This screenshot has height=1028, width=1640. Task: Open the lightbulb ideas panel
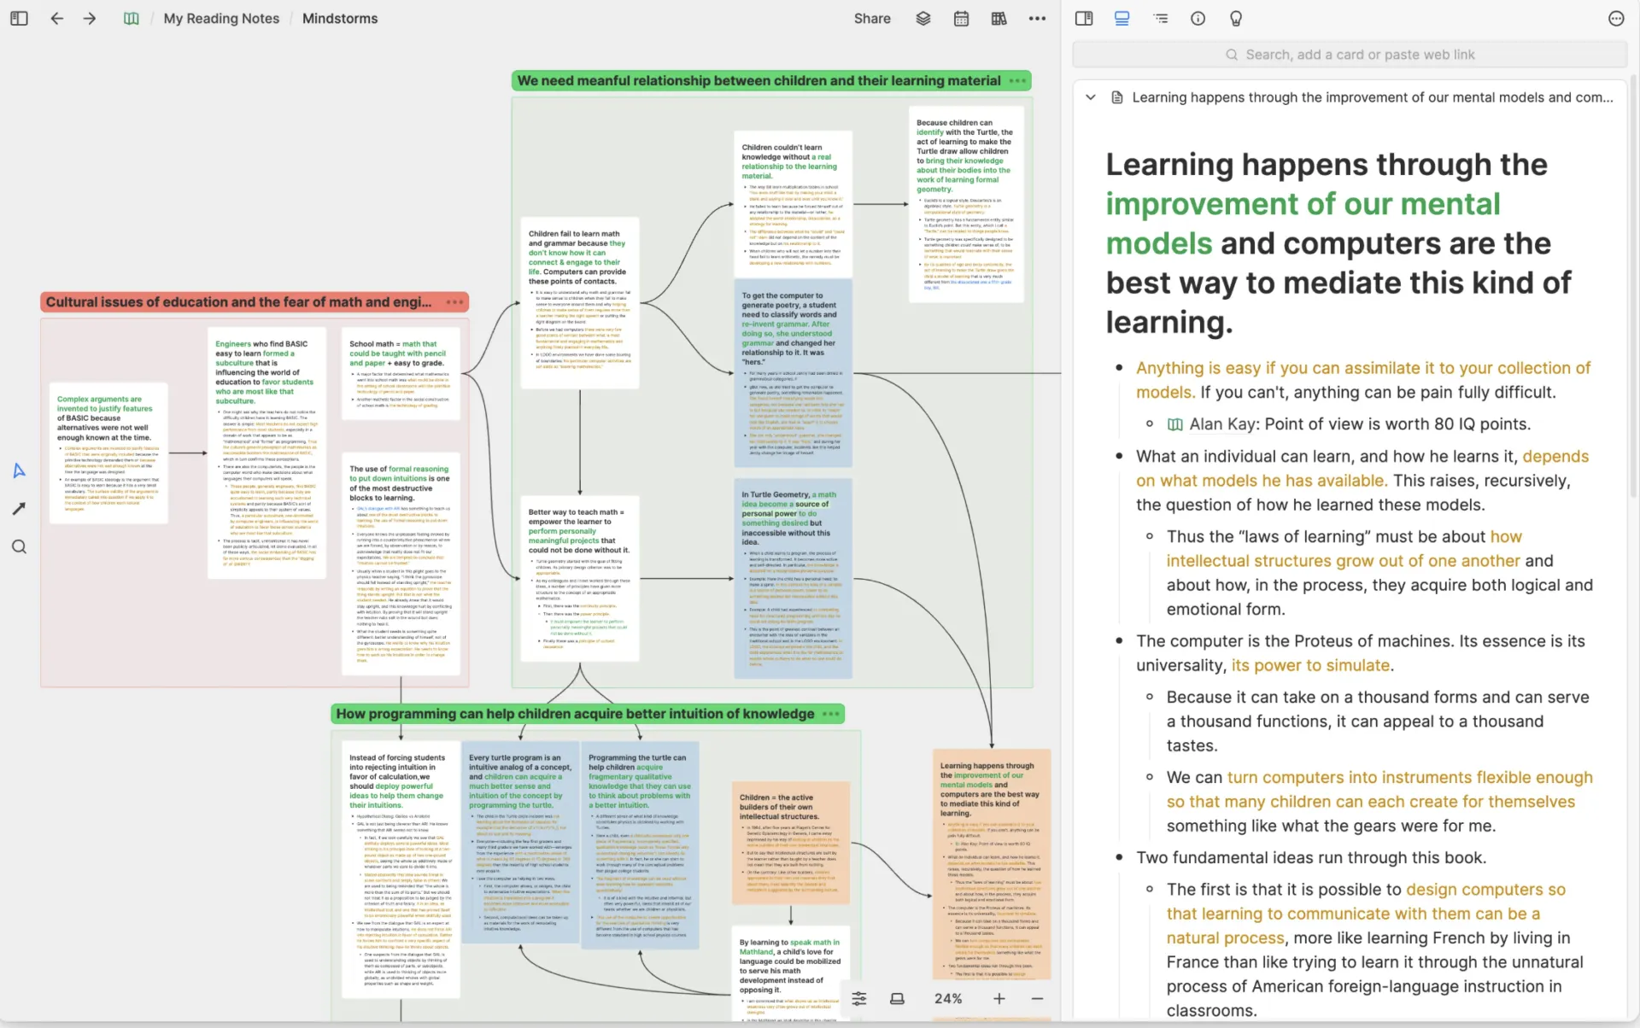[1235, 18]
